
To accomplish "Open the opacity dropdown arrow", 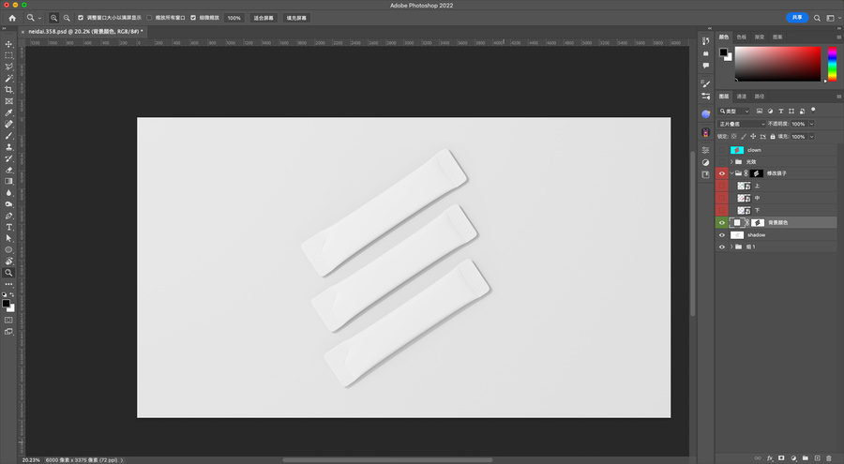I will 812,124.
